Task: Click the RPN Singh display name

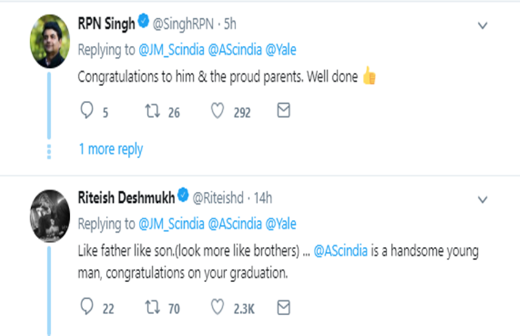Action: point(106,24)
